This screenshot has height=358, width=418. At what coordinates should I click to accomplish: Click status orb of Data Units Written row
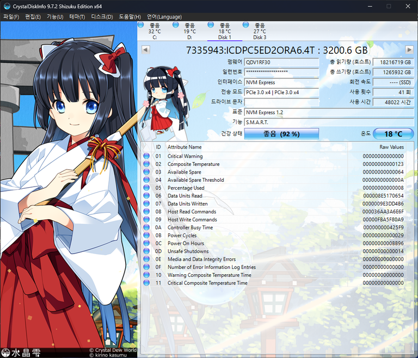pyautogui.click(x=146, y=203)
